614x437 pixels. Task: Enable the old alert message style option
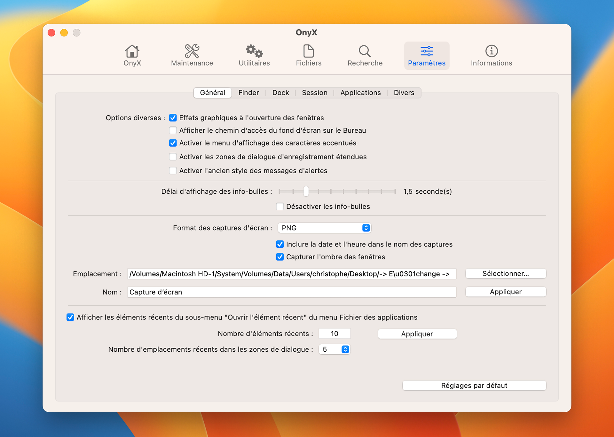tap(173, 171)
